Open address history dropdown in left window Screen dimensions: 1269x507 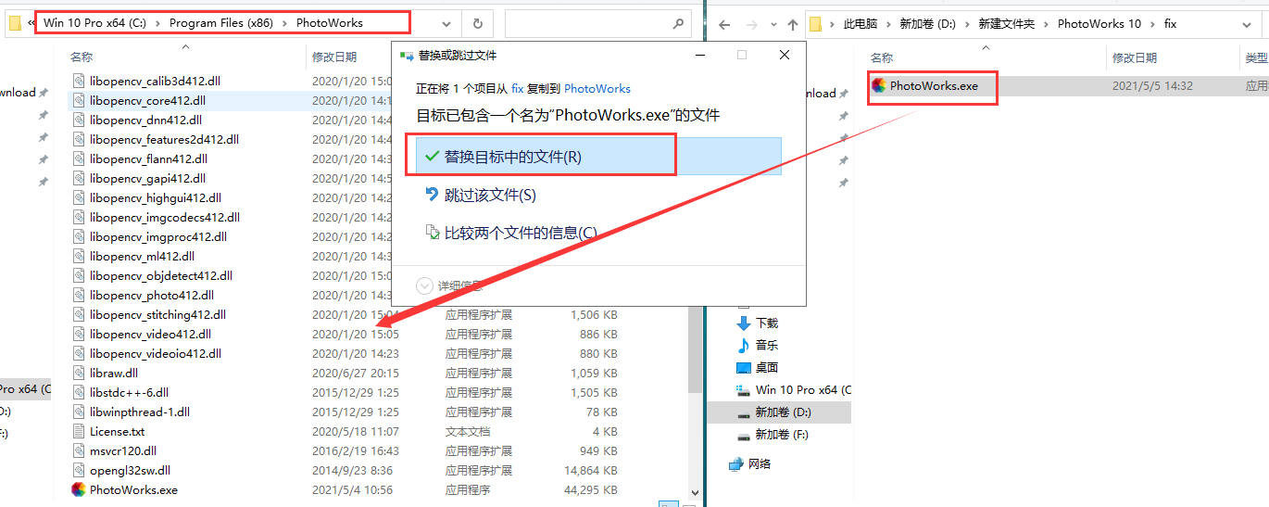coord(447,23)
